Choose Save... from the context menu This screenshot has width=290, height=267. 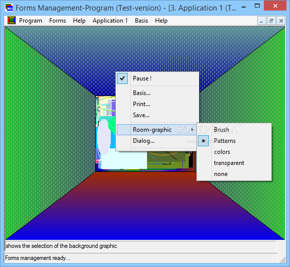click(x=158, y=115)
